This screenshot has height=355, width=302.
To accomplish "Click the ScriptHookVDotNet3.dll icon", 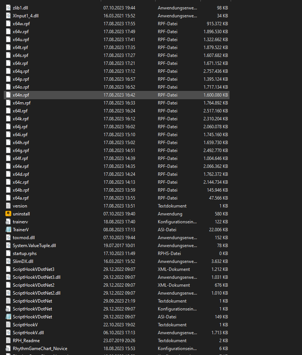I will click(8, 277).
